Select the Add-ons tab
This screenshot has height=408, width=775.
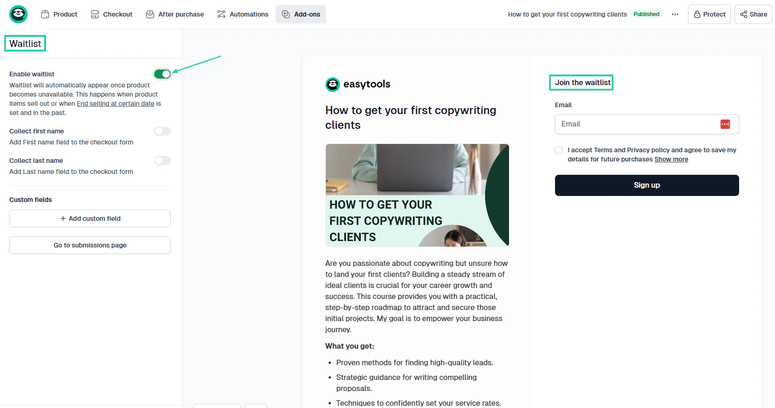(x=301, y=14)
